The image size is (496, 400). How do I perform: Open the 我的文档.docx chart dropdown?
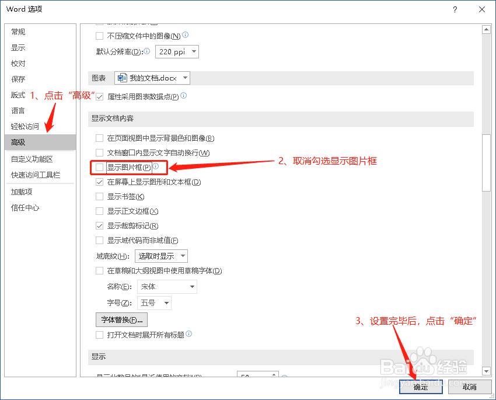point(184,77)
